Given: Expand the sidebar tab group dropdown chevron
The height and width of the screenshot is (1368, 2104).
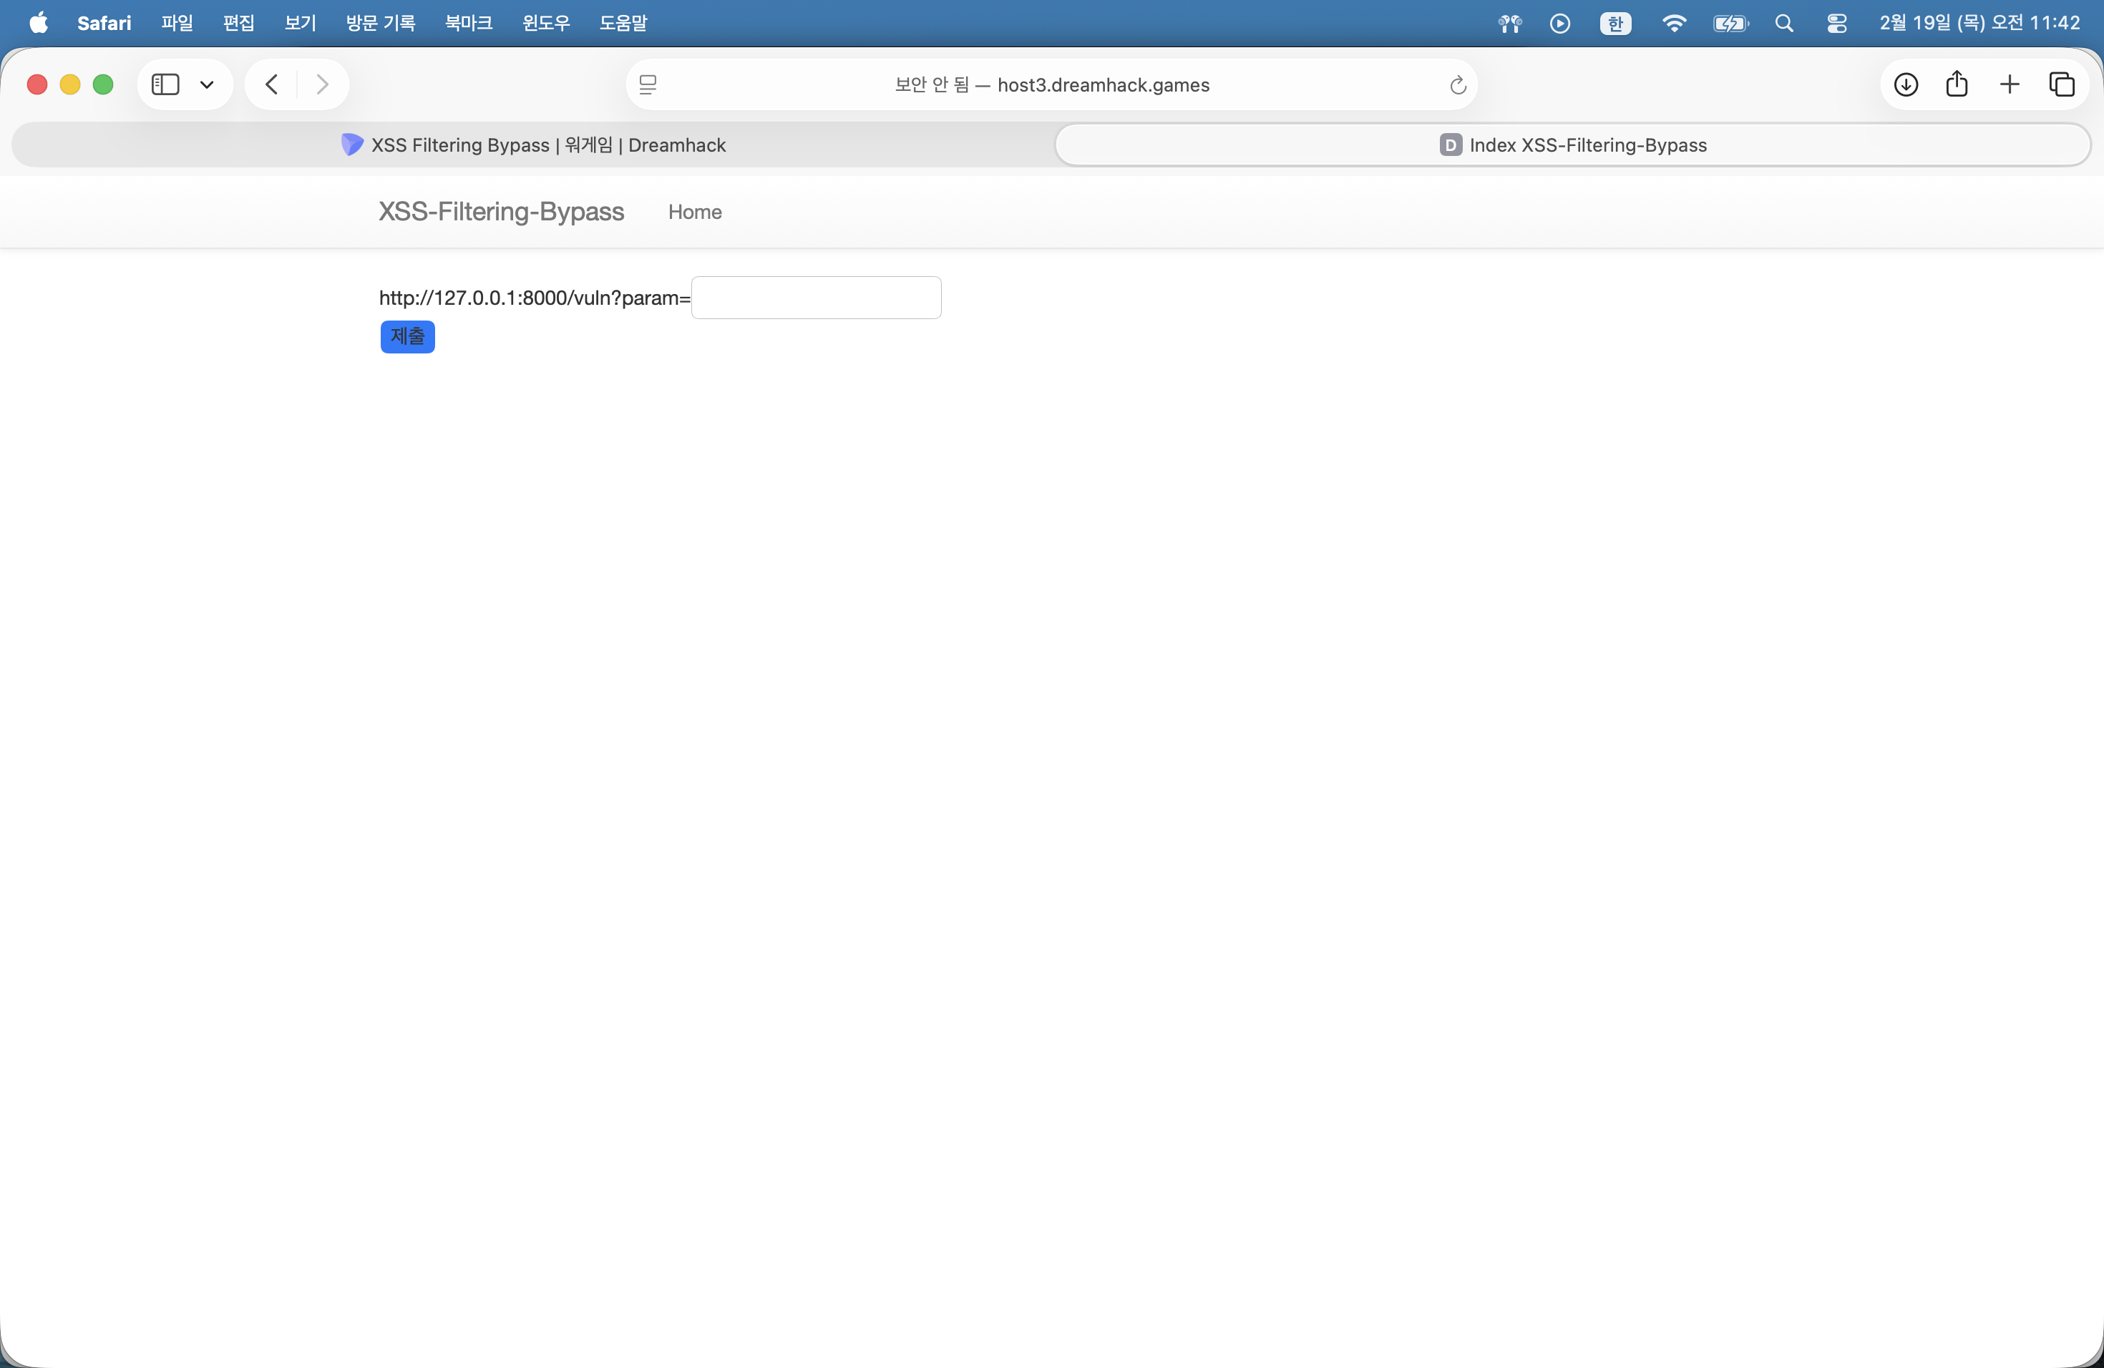Looking at the screenshot, I should (x=207, y=85).
